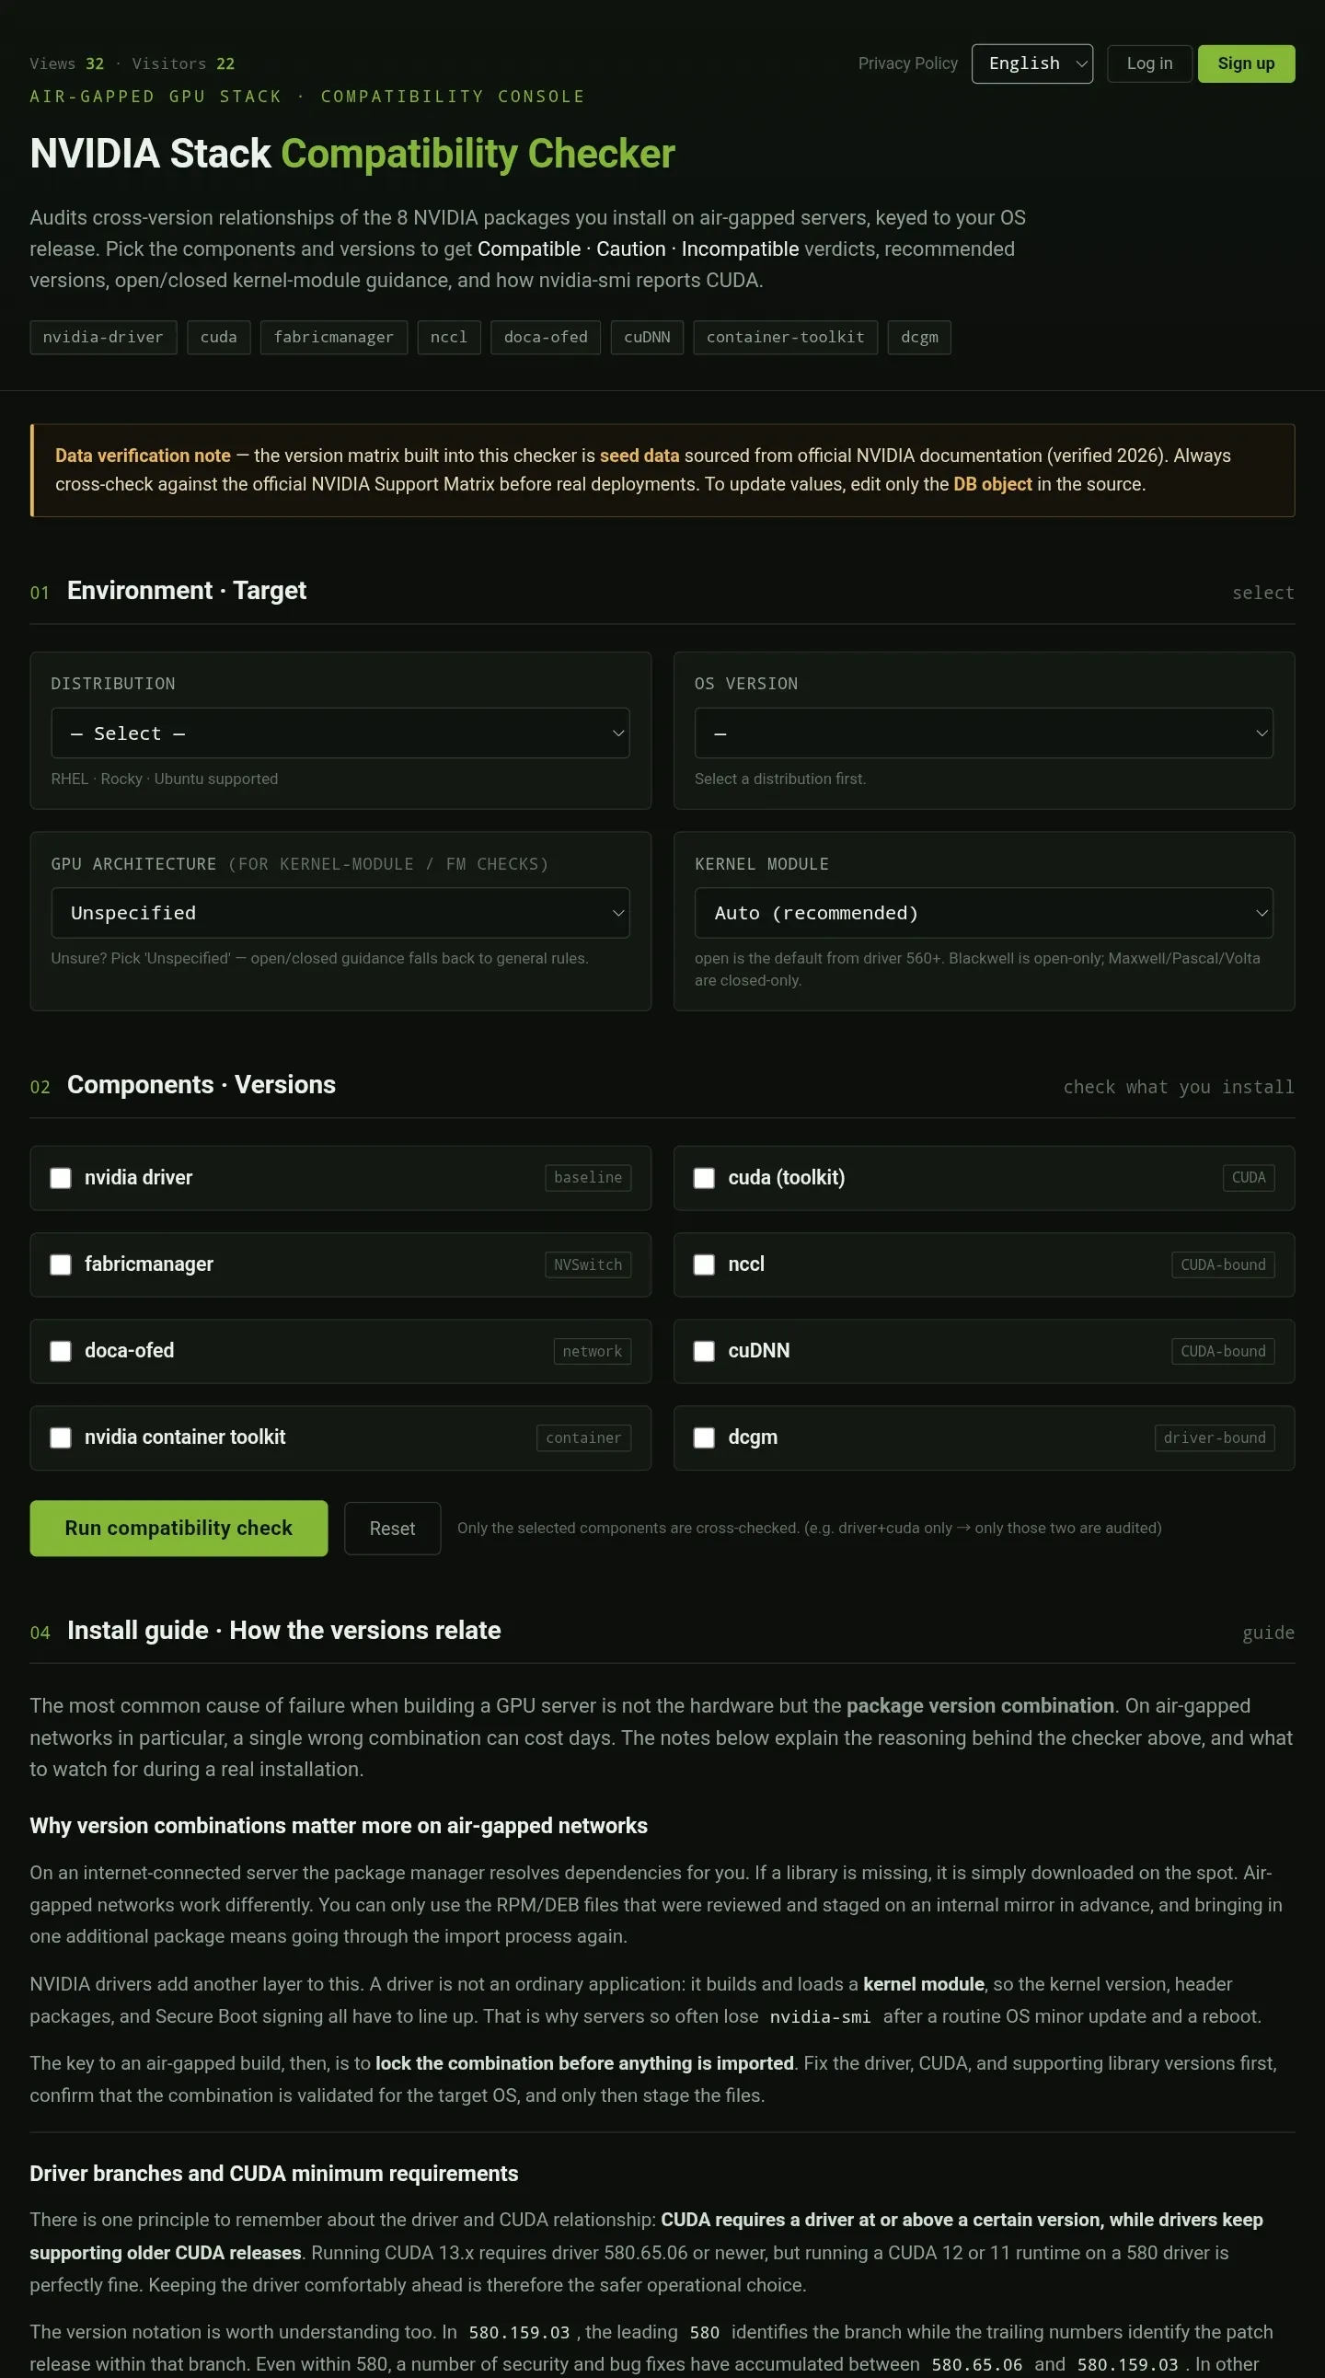The image size is (1325, 2378).
Task: Select the nvidia container toolkit checkbox
Action: click(61, 1437)
